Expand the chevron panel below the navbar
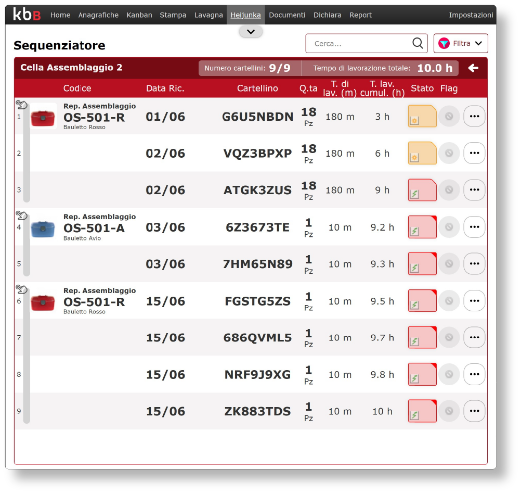521x494 pixels. 251,32
